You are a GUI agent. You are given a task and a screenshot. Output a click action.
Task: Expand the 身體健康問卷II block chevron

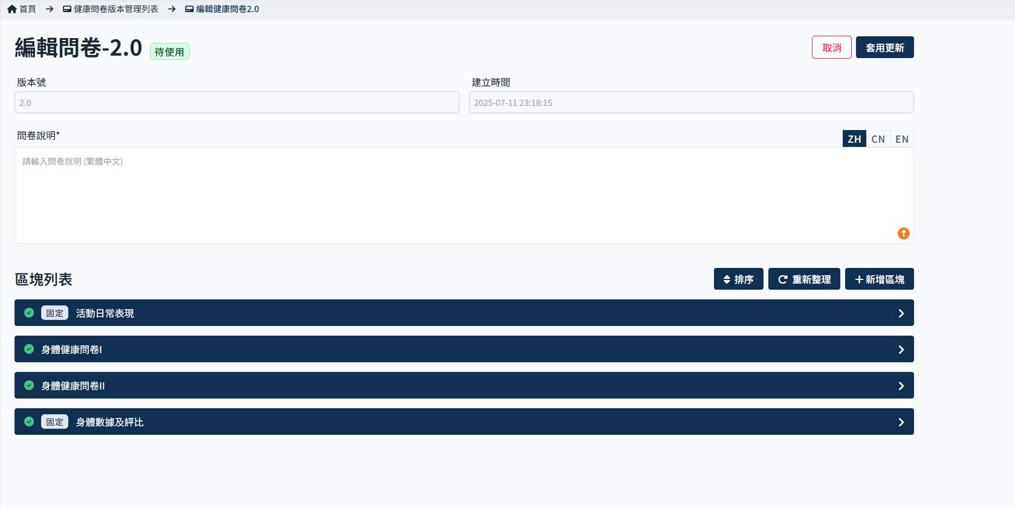tap(901, 386)
